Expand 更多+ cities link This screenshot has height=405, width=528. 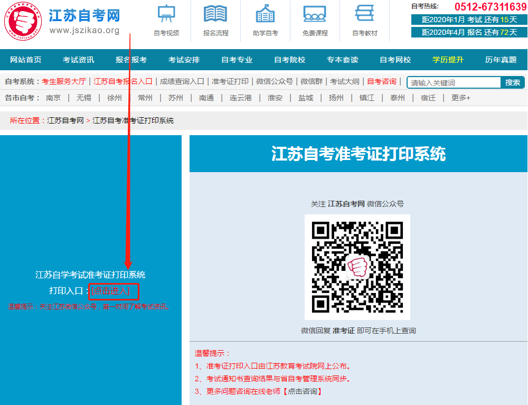461,98
